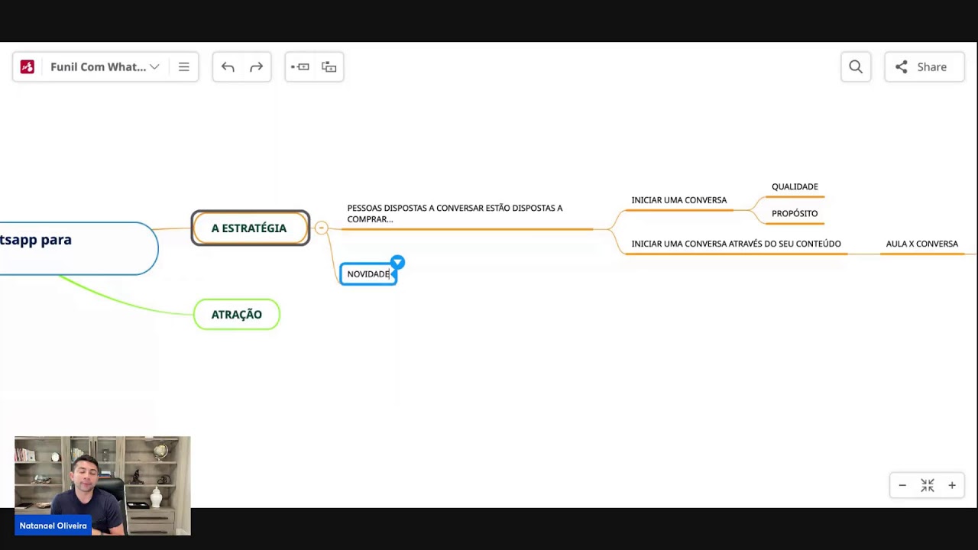Click the Share button
The image size is (978, 550).
click(x=924, y=67)
